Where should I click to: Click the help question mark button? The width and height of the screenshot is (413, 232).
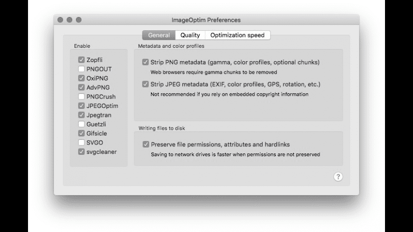coord(338,177)
